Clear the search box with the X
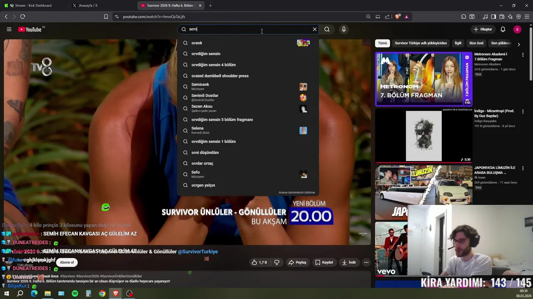Image resolution: width=533 pixels, height=299 pixels. tap(315, 29)
